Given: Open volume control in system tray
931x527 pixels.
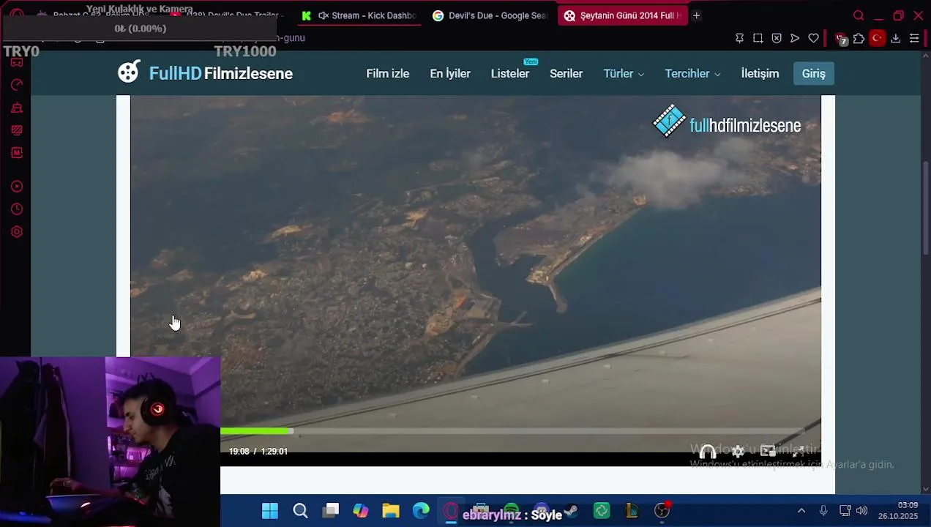Looking at the screenshot, I should tap(861, 511).
